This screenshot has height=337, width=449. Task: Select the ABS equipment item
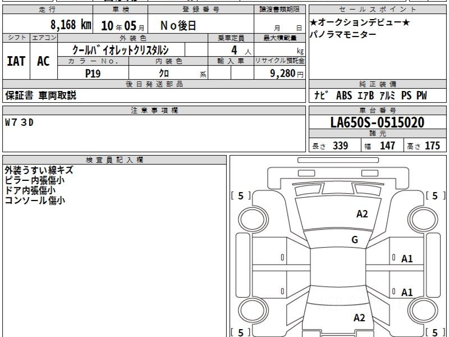344,95
